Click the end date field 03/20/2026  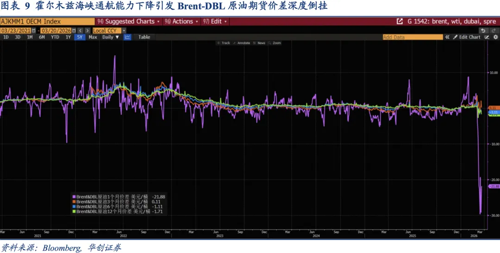pyautogui.click(x=56, y=31)
